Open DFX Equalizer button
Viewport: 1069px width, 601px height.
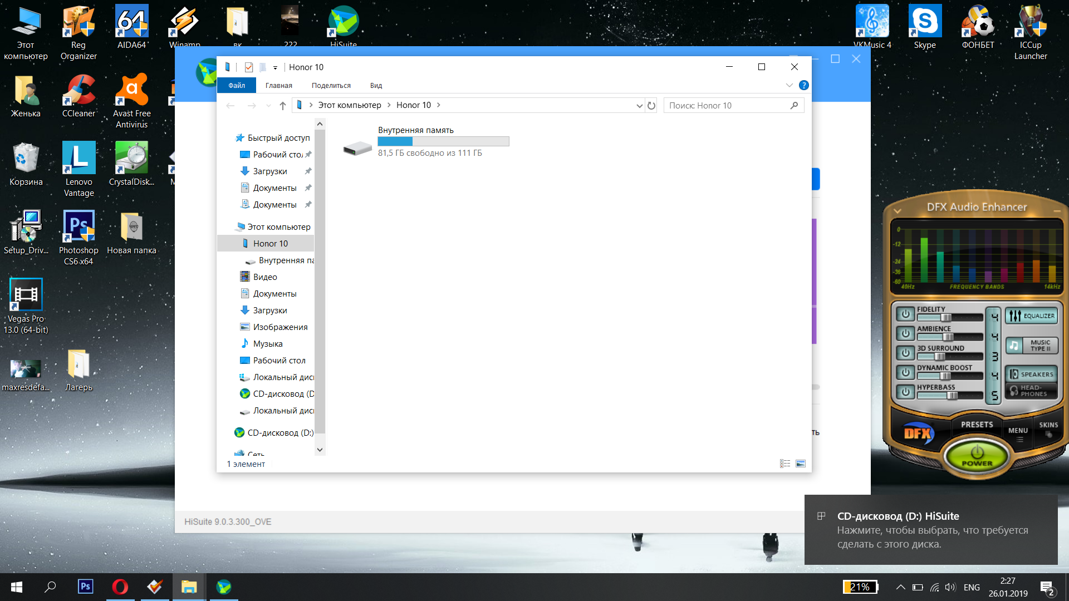coord(1031,316)
